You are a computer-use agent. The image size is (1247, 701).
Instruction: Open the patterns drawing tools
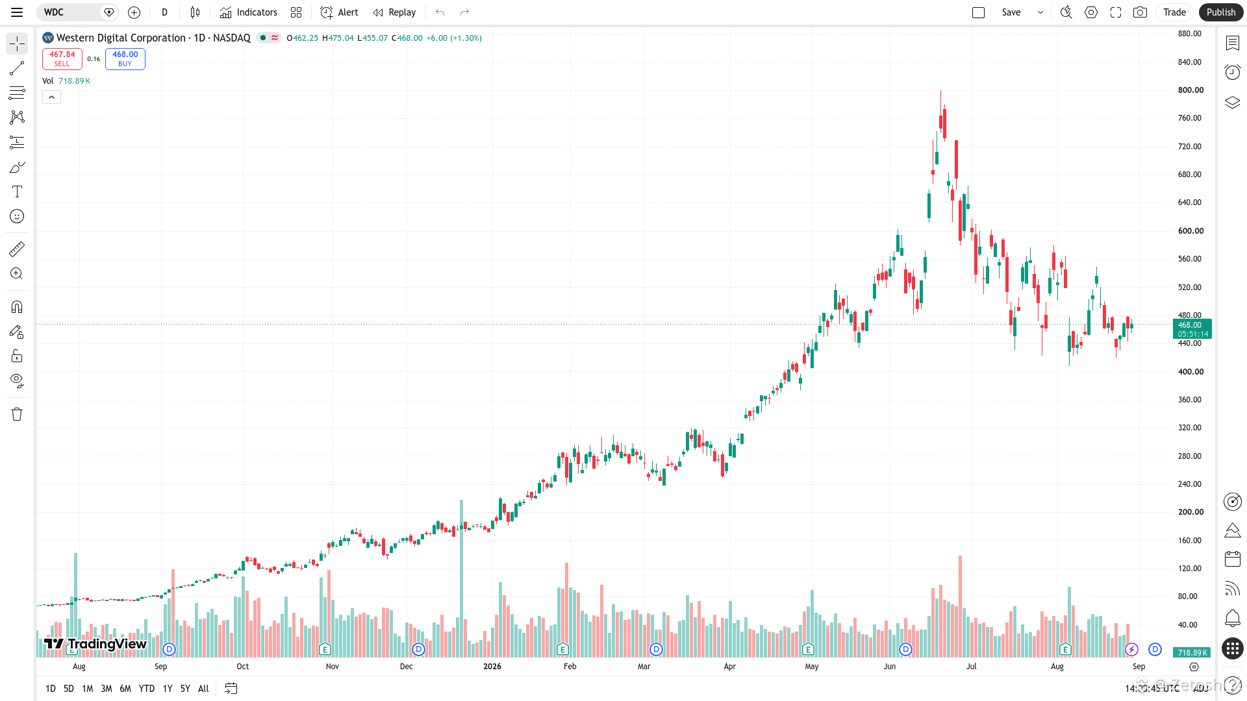pos(17,117)
